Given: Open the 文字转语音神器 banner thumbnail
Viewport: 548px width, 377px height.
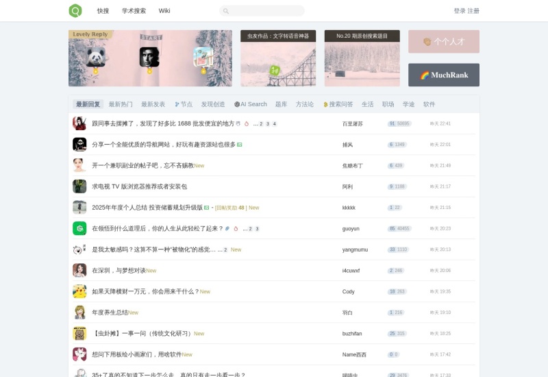Looking at the screenshot, I should click(278, 58).
